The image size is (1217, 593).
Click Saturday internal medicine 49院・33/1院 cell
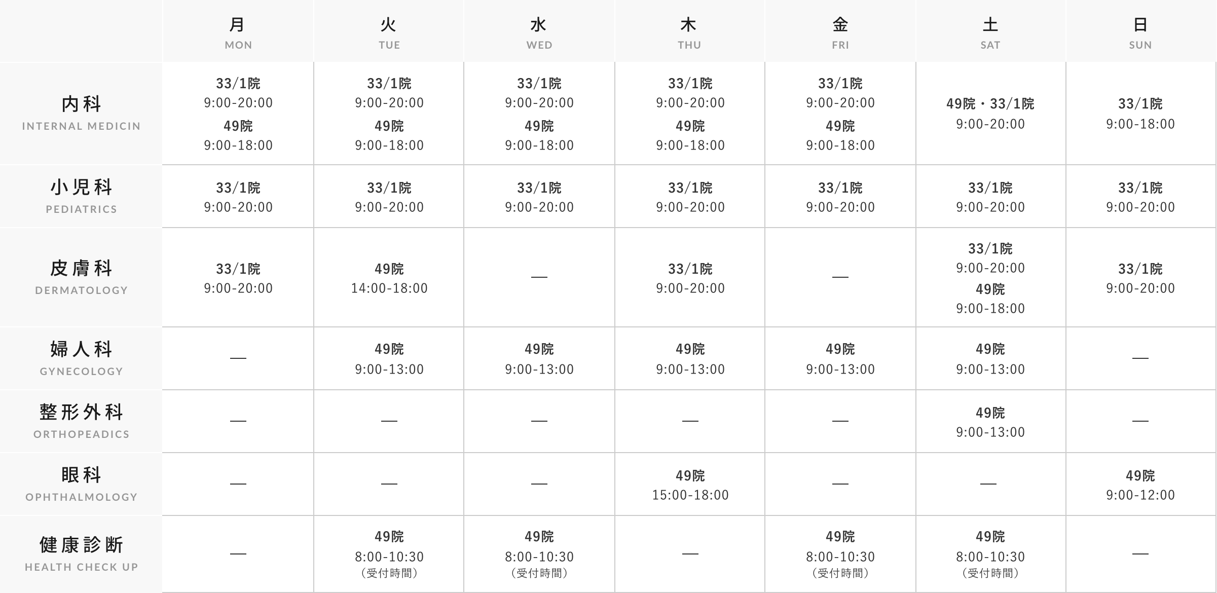[x=990, y=114]
